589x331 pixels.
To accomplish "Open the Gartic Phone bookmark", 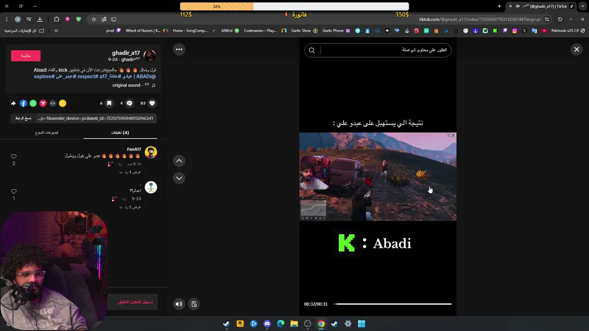I will click(x=336, y=31).
